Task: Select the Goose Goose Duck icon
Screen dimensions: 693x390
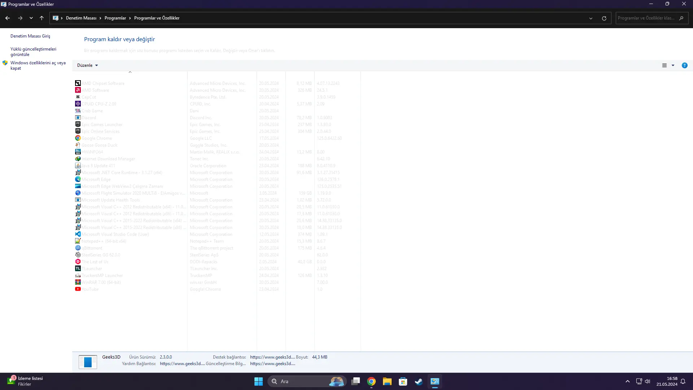Action: pos(78,145)
